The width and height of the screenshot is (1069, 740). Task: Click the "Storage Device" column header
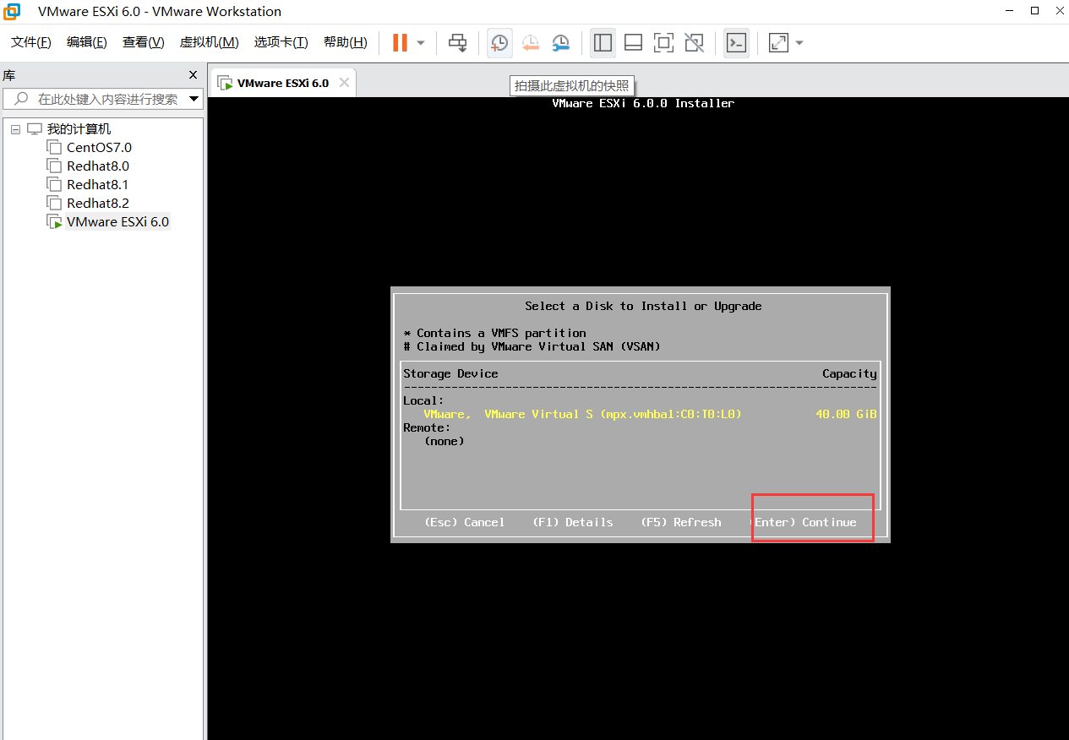point(450,373)
